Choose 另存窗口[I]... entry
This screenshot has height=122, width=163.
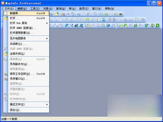[x=26, y=79]
